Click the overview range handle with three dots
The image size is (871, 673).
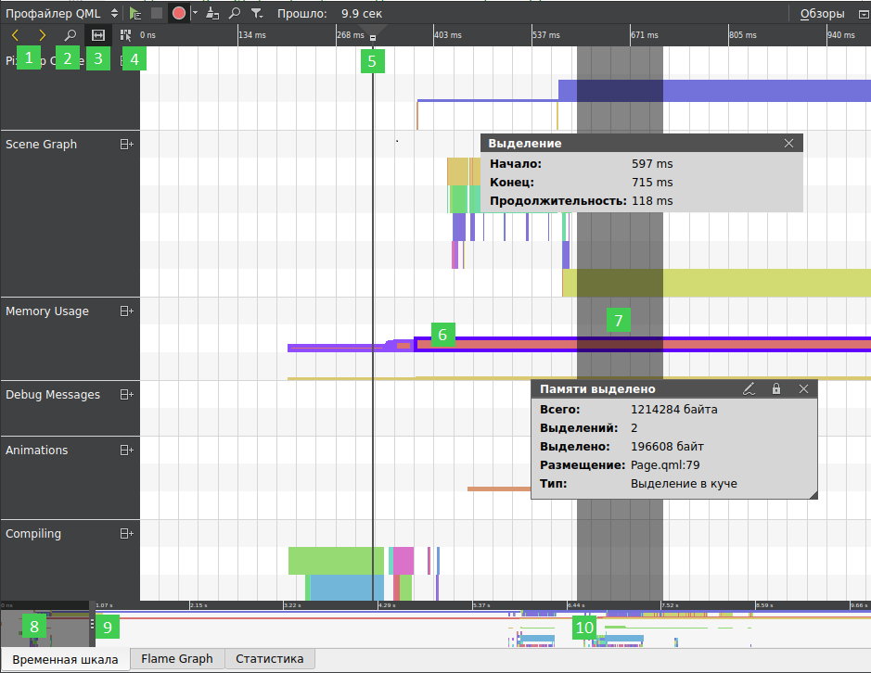[x=92, y=624]
